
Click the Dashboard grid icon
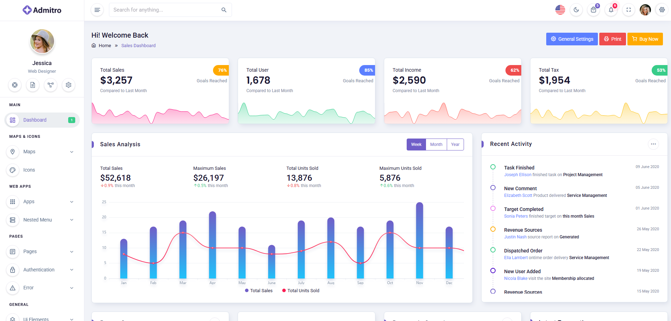(x=13, y=120)
